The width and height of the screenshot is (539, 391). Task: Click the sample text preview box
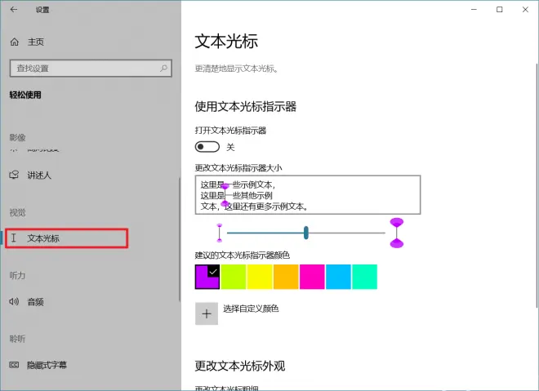point(308,195)
